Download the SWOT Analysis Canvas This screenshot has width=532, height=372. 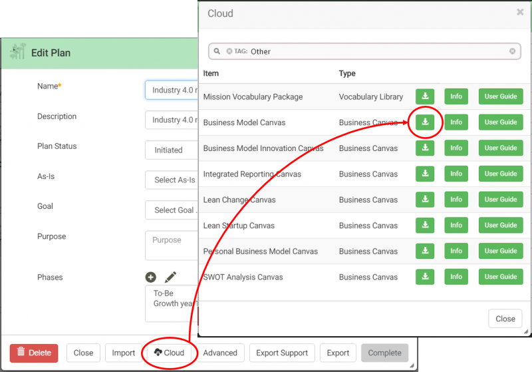(425, 277)
